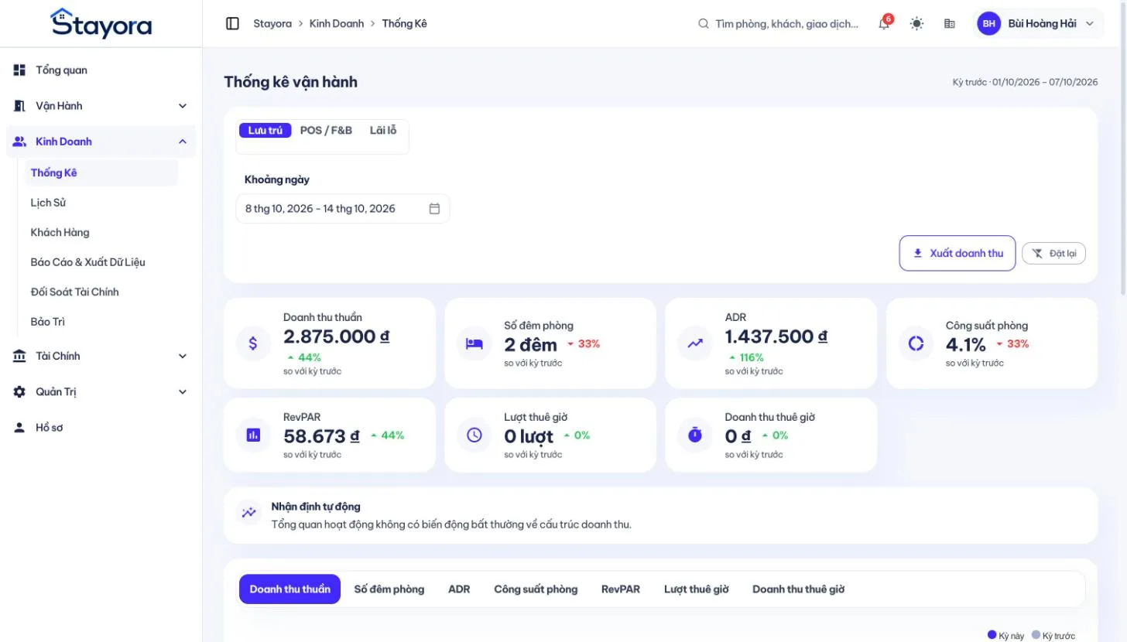Click the page vertical scrollbar
This screenshot has height=642, width=1127.
coord(1122,148)
